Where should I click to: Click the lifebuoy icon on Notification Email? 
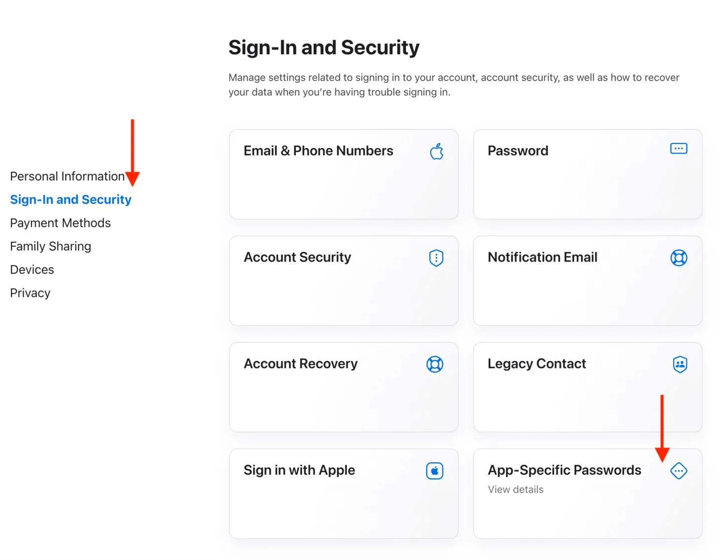pyautogui.click(x=678, y=257)
